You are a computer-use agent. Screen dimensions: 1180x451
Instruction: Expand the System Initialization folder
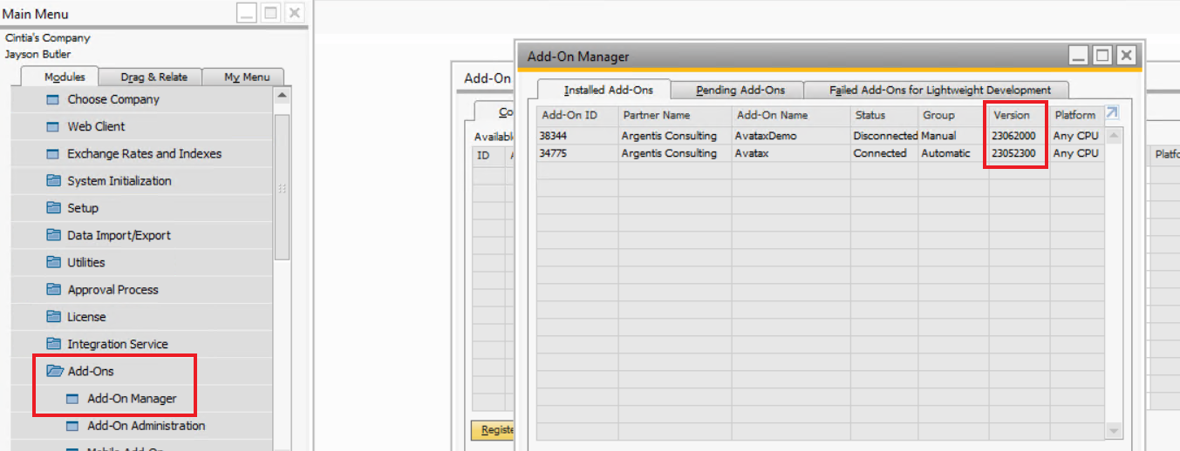coord(119,181)
